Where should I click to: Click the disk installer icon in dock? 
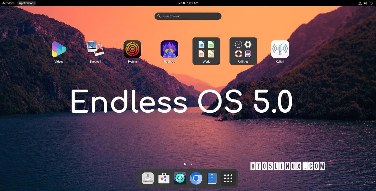coord(148,178)
